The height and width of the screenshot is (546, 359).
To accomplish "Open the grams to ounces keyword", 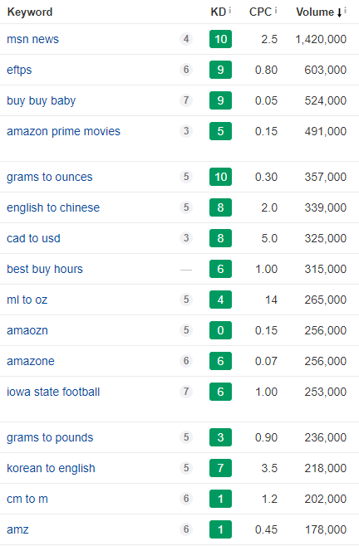I will tap(50, 177).
